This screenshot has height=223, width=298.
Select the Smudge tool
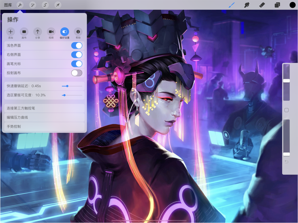[247, 5]
